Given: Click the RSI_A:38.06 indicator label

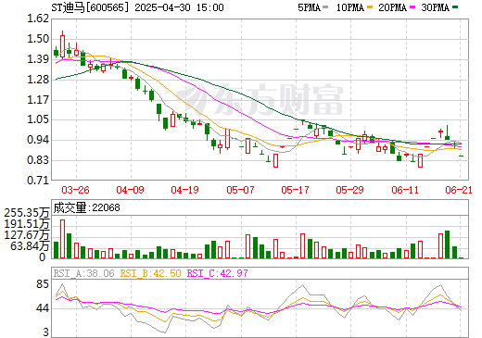Looking at the screenshot, I should coord(84,273).
